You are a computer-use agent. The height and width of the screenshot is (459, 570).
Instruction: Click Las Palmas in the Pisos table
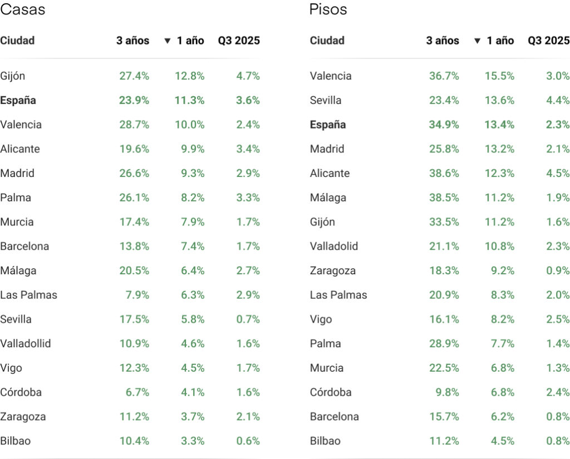[x=338, y=295]
